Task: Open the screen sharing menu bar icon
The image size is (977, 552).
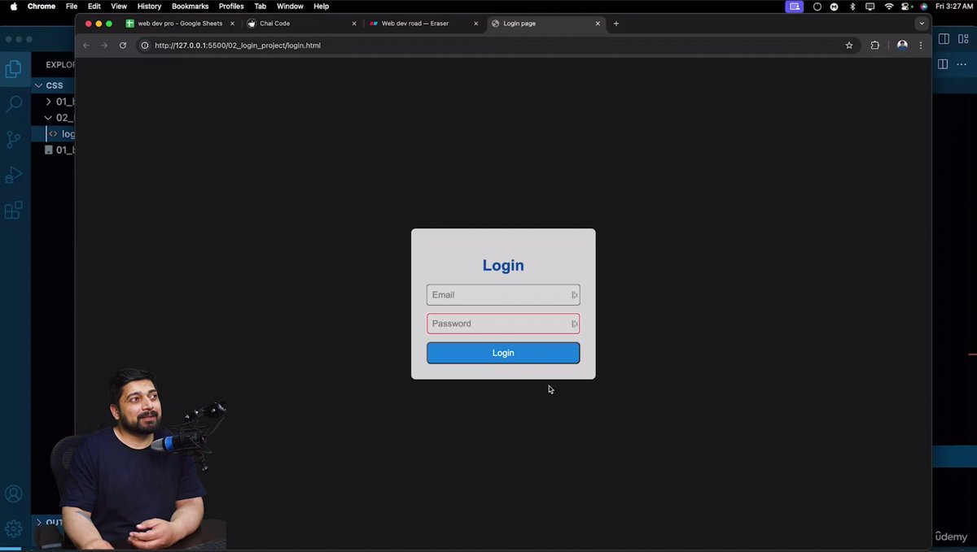Action: [x=794, y=7]
